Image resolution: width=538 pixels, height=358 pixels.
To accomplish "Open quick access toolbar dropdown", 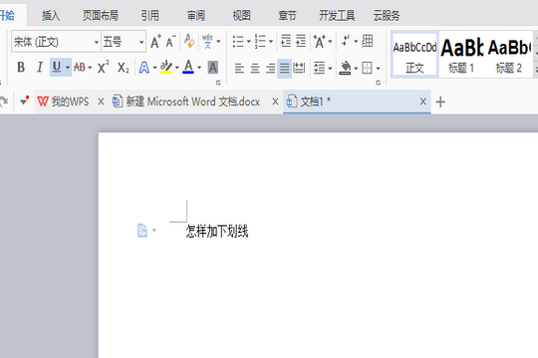I will click(24, 101).
